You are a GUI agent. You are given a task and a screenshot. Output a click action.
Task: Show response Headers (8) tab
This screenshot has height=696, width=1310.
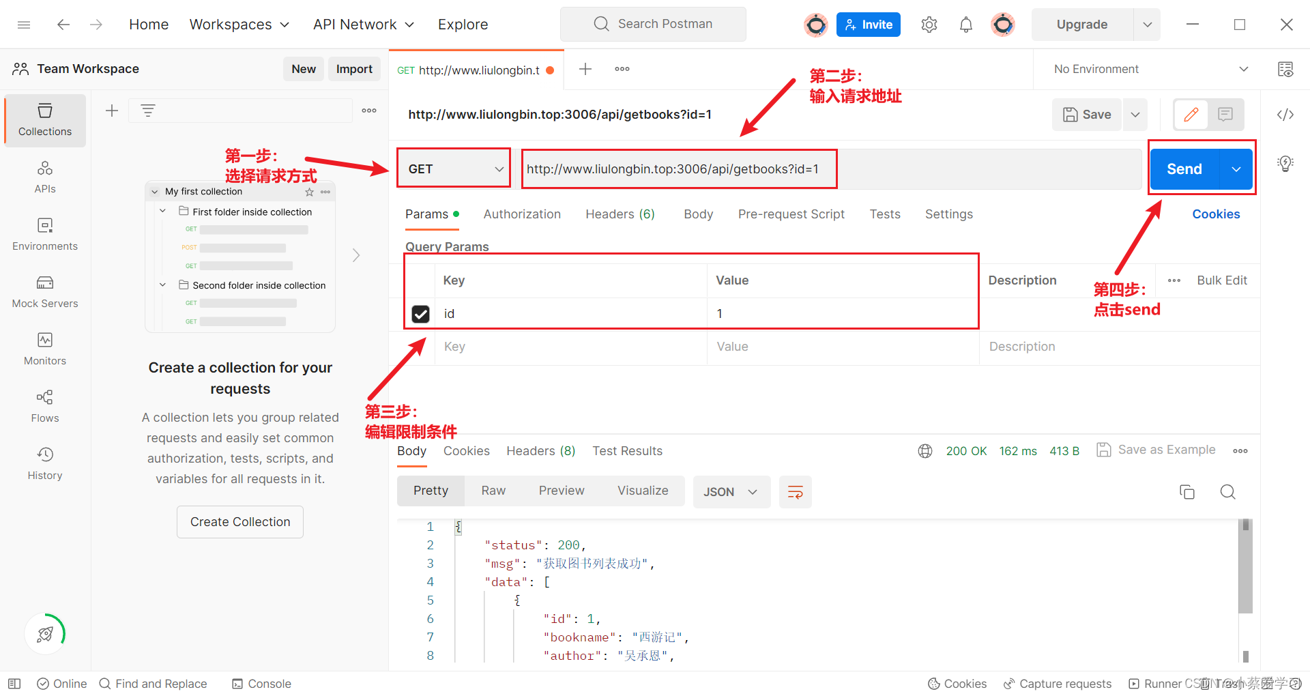541,451
